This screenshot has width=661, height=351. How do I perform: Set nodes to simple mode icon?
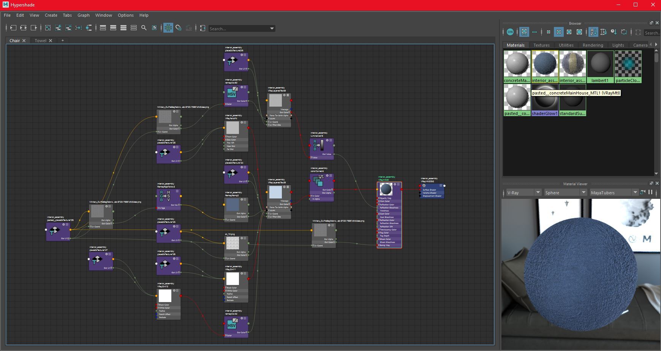[103, 28]
